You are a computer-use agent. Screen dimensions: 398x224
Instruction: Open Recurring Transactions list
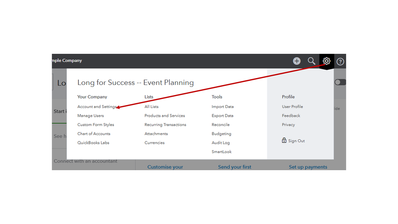(x=165, y=125)
